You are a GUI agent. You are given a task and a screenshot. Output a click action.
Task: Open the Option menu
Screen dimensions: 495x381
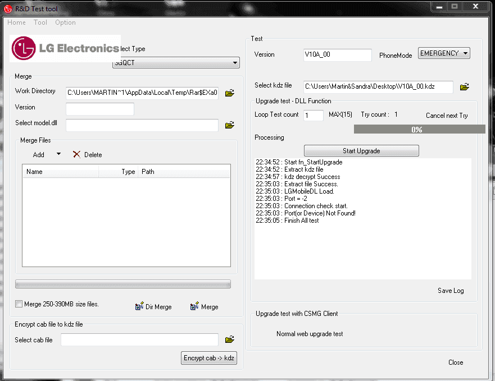click(65, 22)
